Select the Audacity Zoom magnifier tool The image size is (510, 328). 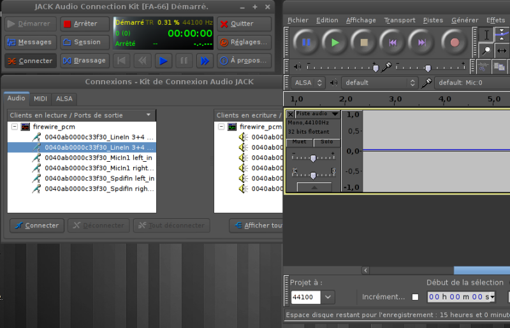click(x=486, y=50)
